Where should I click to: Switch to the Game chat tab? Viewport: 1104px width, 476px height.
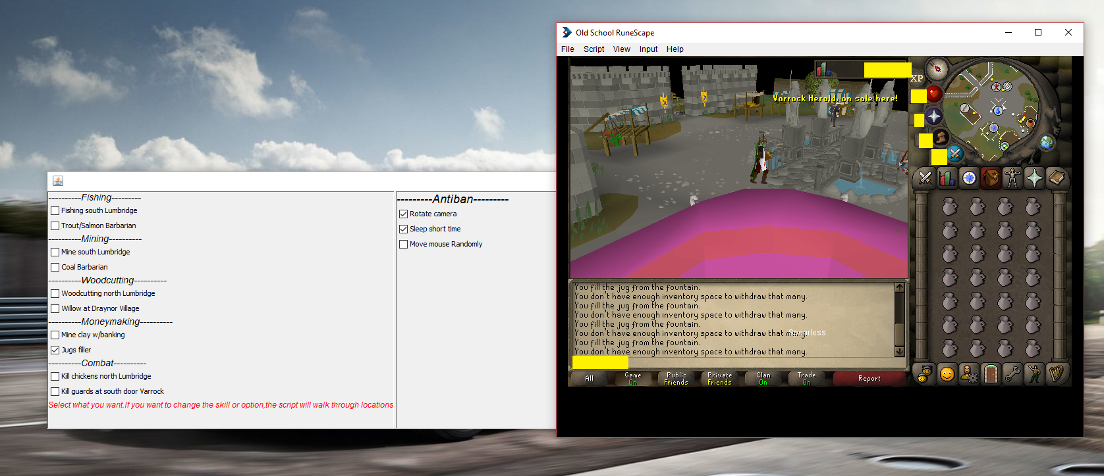pyautogui.click(x=633, y=379)
